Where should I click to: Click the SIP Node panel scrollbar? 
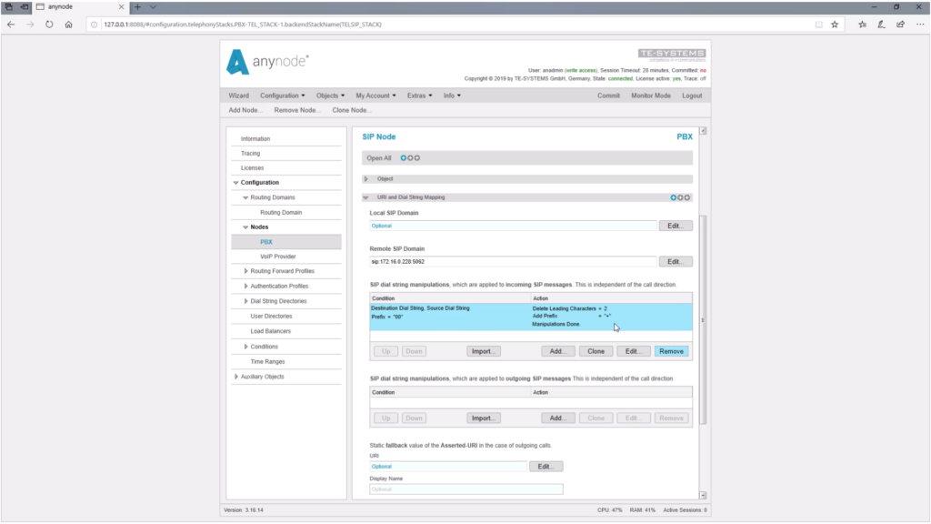pyautogui.click(x=703, y=319)
